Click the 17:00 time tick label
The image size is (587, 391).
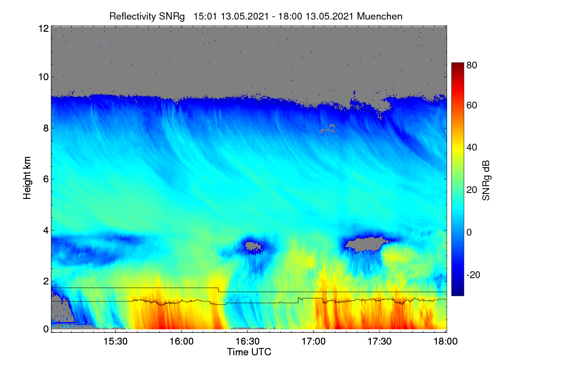[314, 341]
